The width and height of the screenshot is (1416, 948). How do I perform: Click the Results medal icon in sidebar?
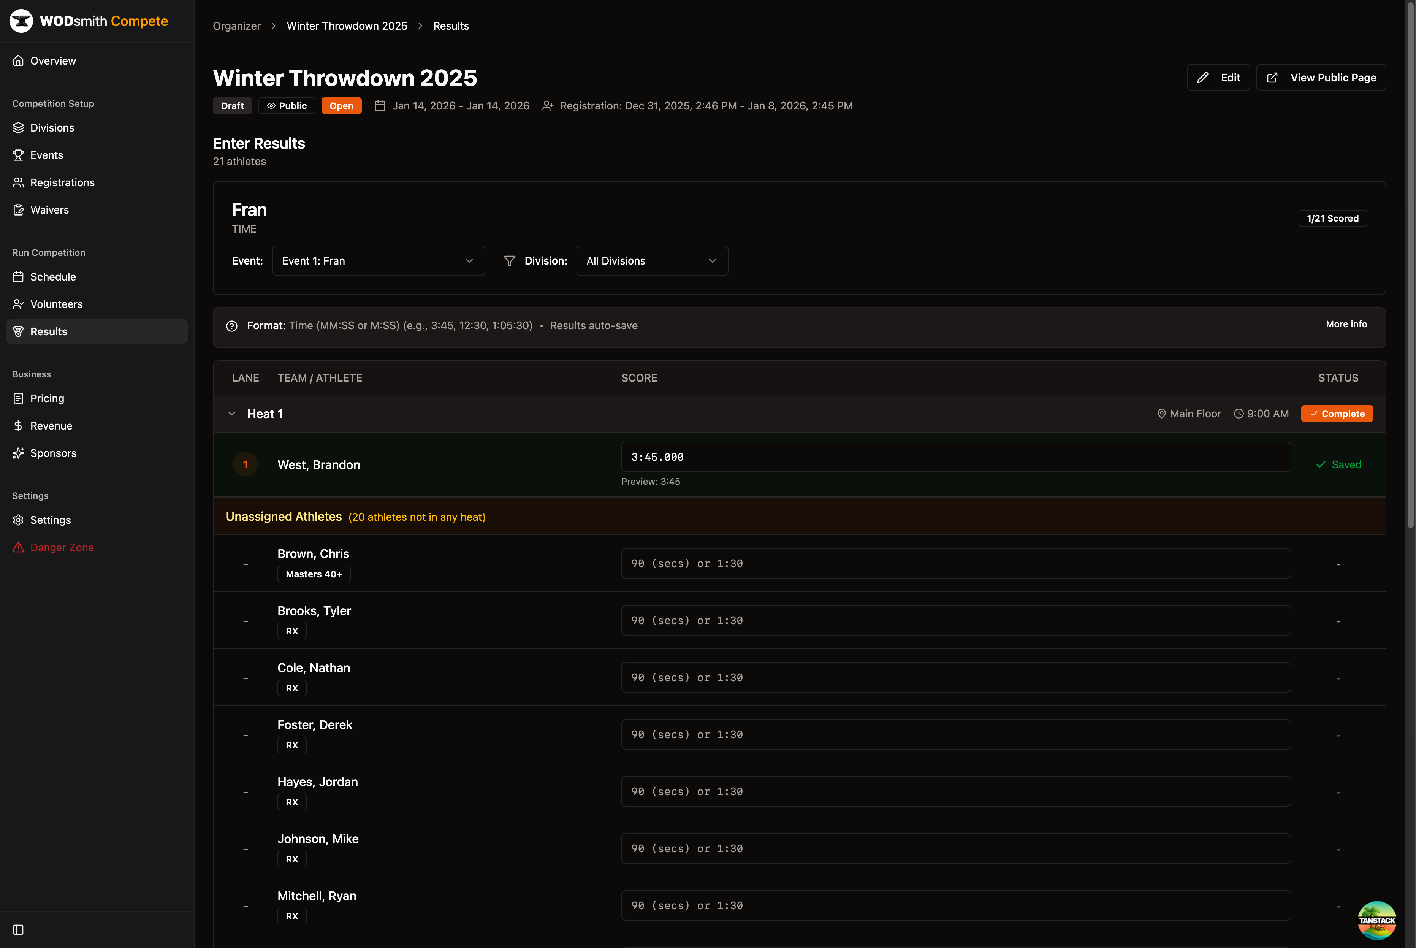(18, 331)
